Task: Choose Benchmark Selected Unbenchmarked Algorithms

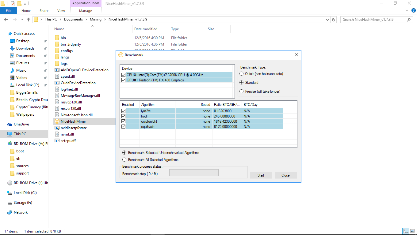Action: click(124, 153)
